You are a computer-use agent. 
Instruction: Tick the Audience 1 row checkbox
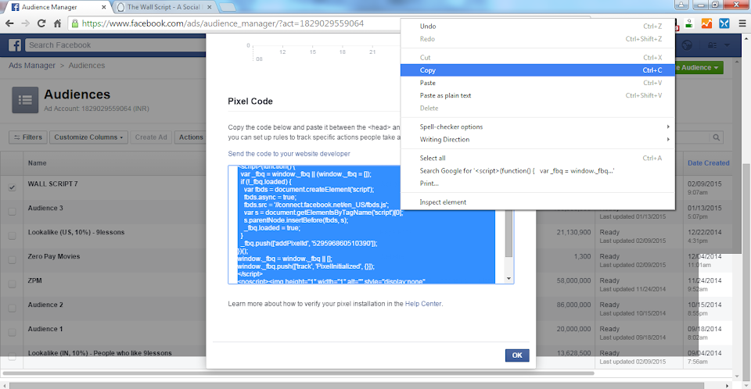12,333
